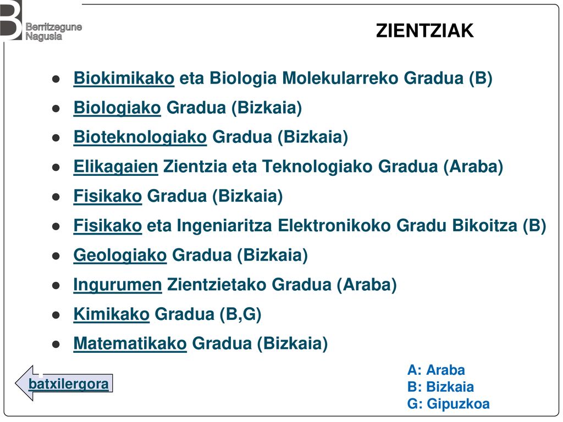Click the Berritzegune Nagusia text label
The image size is (563, 422).
53,31
